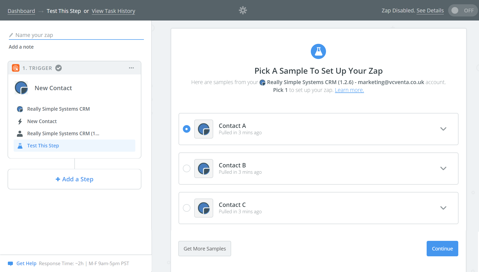Click the blue flask icon above the title
The height and width of the screenshot is (272, 479).
pos(318,51)
